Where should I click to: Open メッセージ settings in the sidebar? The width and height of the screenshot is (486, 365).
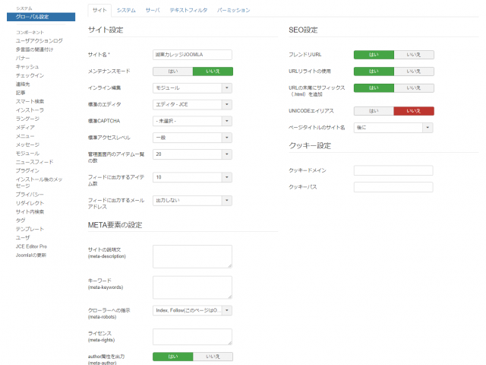point(27,145)
